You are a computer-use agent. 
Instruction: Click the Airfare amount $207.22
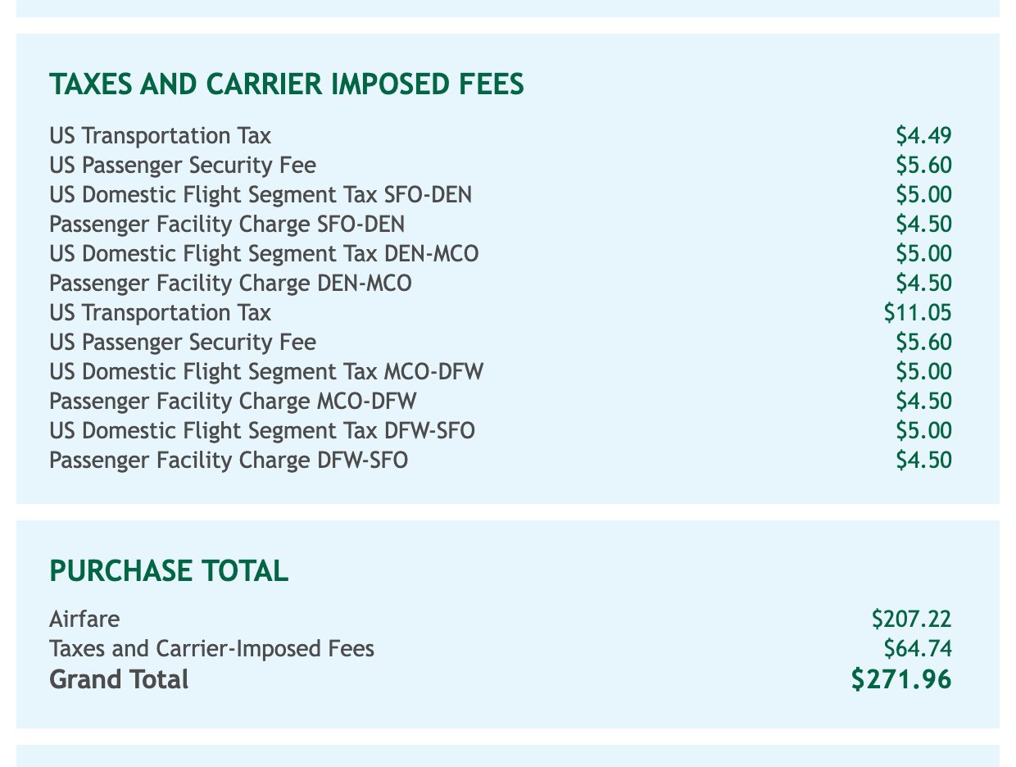[x=912, y=619]
